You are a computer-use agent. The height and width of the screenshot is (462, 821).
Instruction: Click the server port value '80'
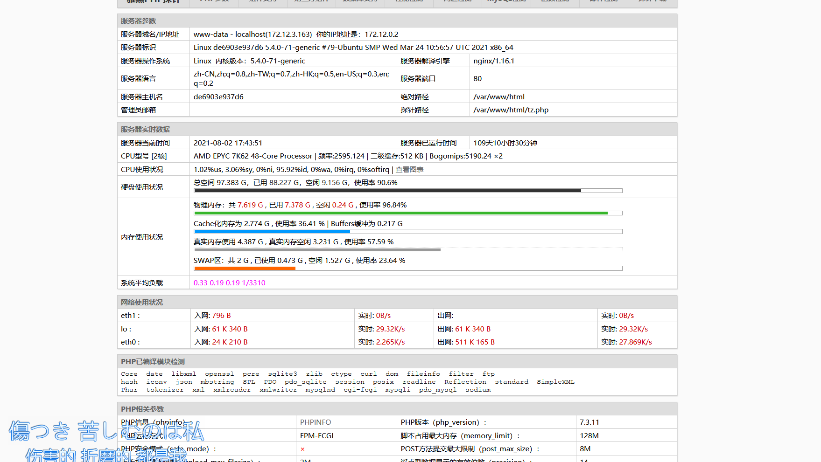coord(477,78)
